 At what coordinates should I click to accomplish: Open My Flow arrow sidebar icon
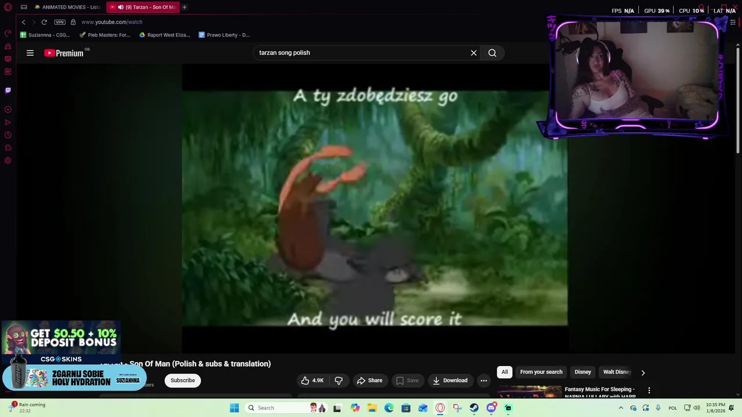[x=8, y=122]
